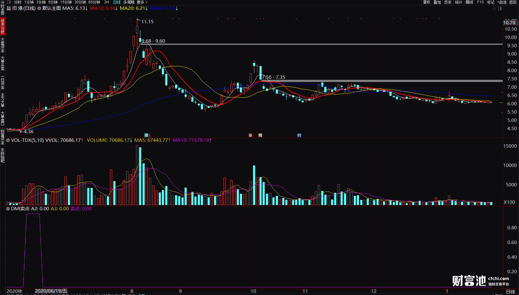The image size is (519, 295).
Task: Open F10 company info
Action: pos(480,2)
